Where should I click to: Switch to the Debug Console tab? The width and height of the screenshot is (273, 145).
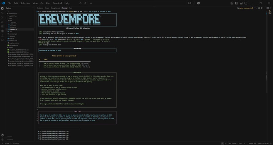point(55,8)
